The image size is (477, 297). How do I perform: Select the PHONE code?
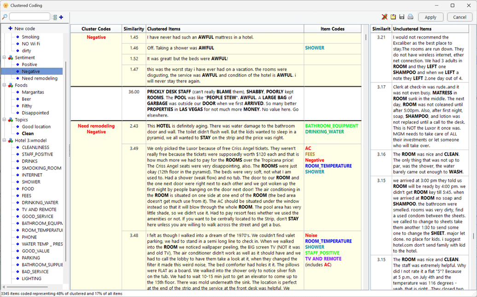pyautogui.click(x=29, y=237)
